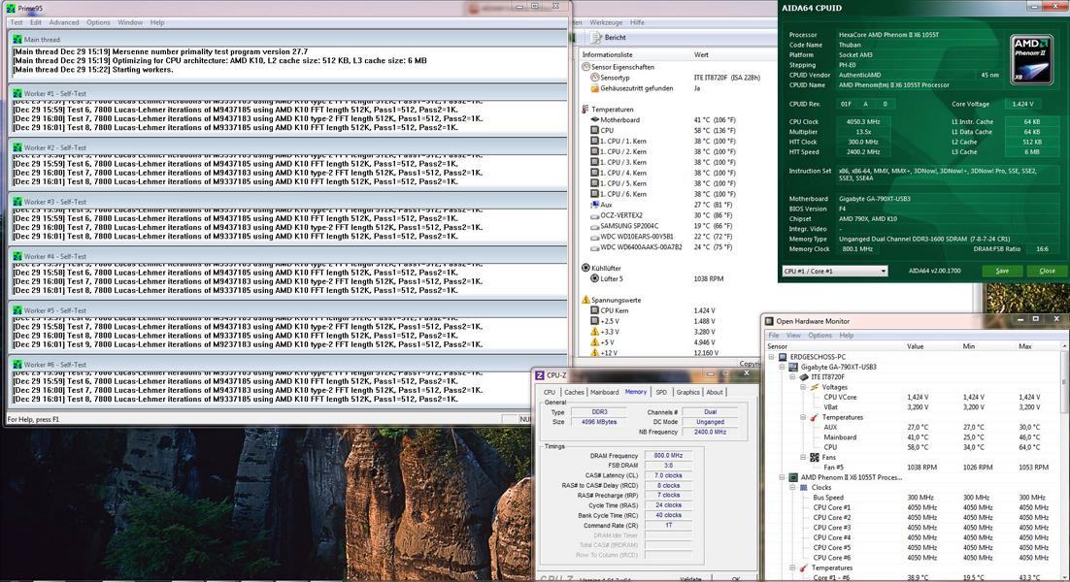The height and width of the screenshot is (582, 1070).
Task: Click the Max column header in Hardware Monitor
Action: (1025, 346)
